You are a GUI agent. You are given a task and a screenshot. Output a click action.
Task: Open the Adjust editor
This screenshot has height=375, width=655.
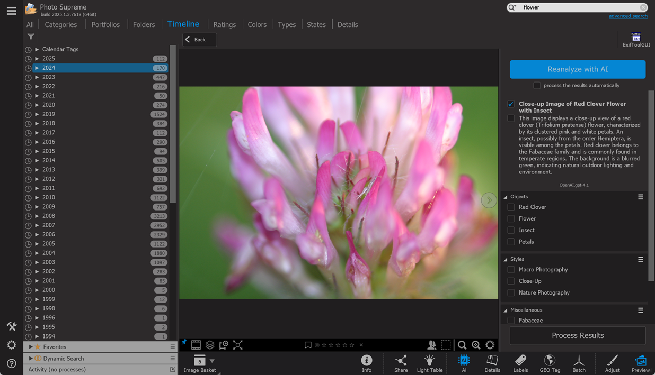(x=612, y=363)
